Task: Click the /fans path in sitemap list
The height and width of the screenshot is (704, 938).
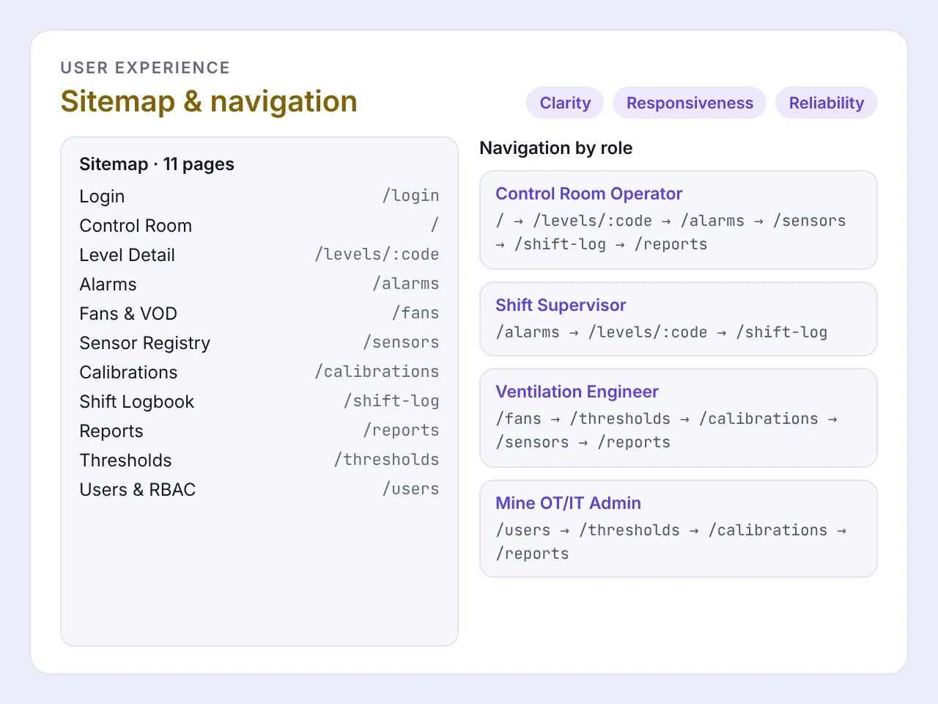Action: pyautogui.click(x=416, y=313)
